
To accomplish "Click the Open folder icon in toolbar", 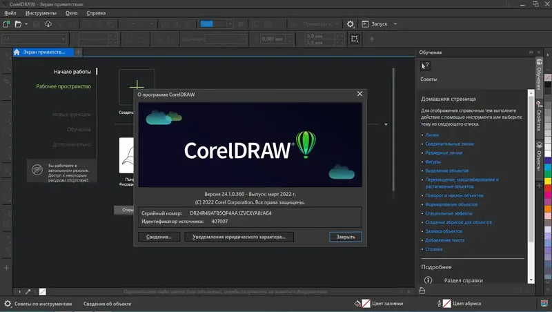I will click(x=18, y=24).
